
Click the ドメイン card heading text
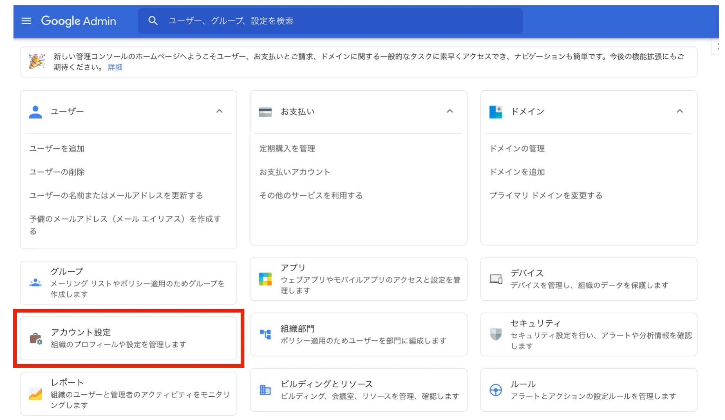tap(528, 112)
